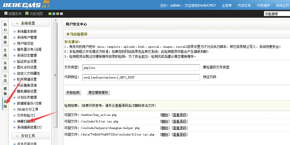Open 内容发布 in the top navigation
The height and width of the screenshot is (145, 290).
point(244,5)
